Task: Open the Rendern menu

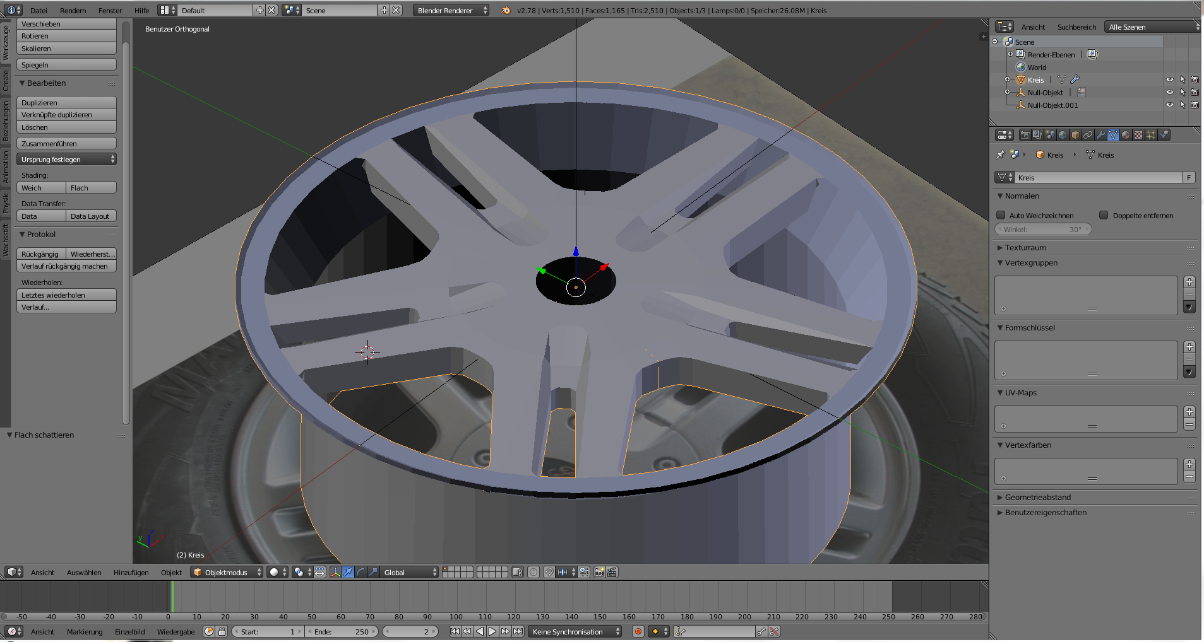Action: coord(73,11)
